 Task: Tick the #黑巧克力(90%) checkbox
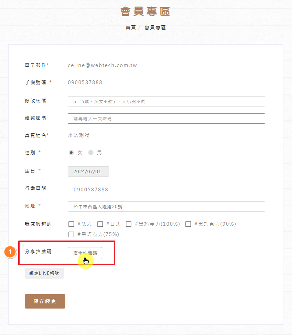pyautogui.click(x=188, y=224)
